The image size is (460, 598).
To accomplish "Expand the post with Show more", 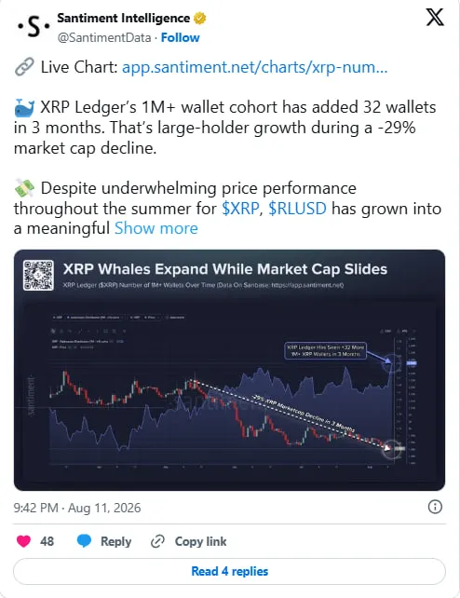I will click(x=156, y=228).
